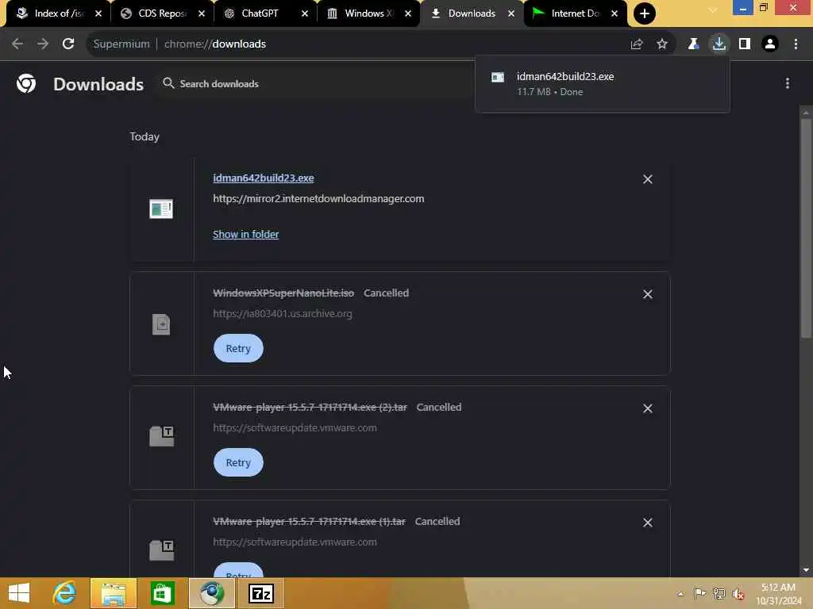Toggle the downloads toolbar icon
813x609 pixels.
tap(719, 44)
